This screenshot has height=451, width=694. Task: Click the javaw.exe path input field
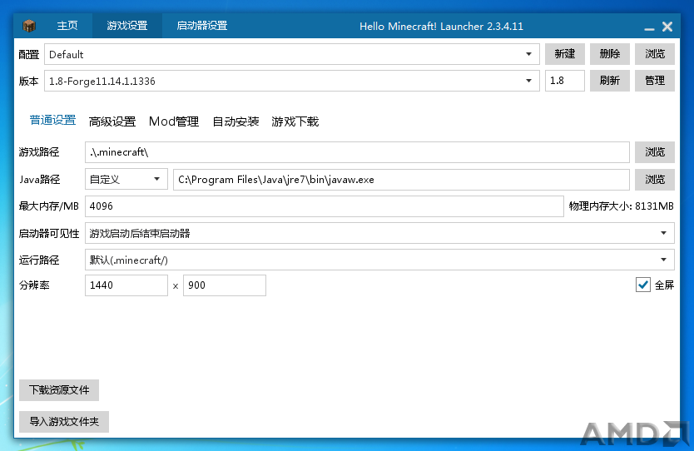point(401,180)
